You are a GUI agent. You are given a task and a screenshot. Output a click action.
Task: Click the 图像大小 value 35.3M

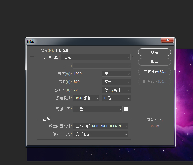(154, 126)
